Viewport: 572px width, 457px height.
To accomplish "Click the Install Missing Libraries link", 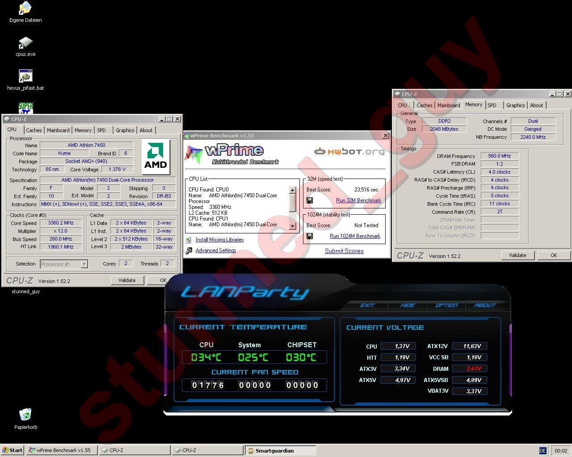I will tap(219, 240).
